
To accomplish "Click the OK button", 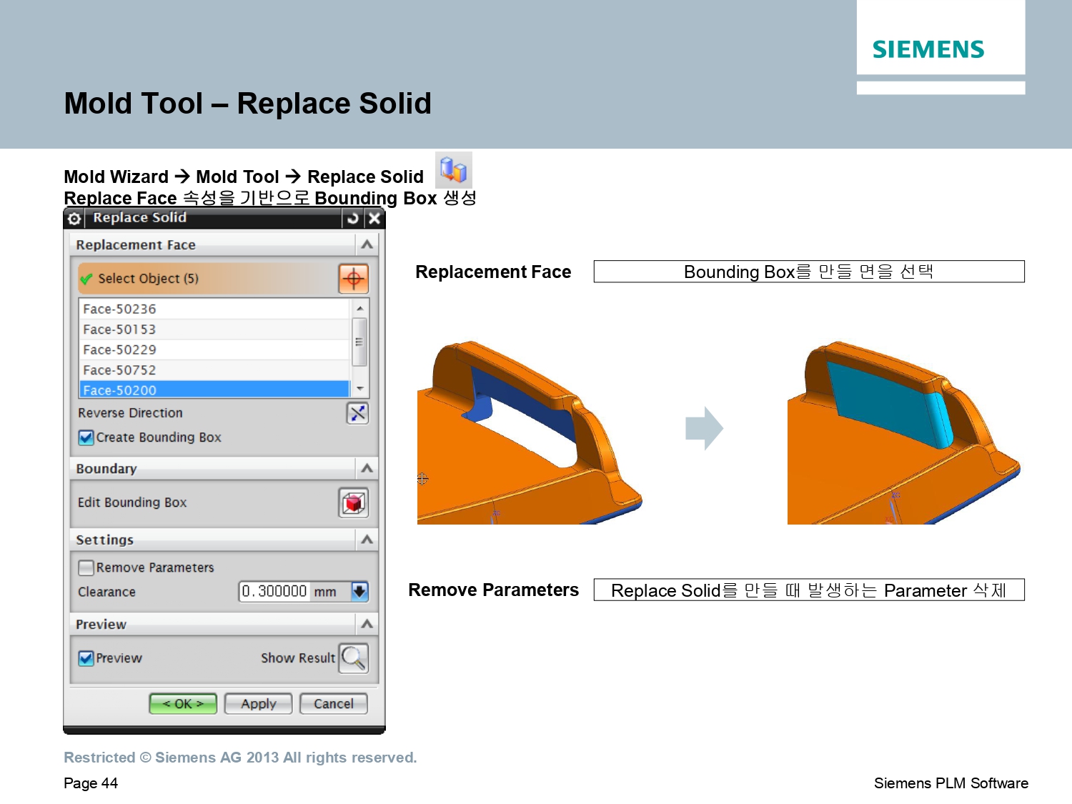I will pos(183,704).
